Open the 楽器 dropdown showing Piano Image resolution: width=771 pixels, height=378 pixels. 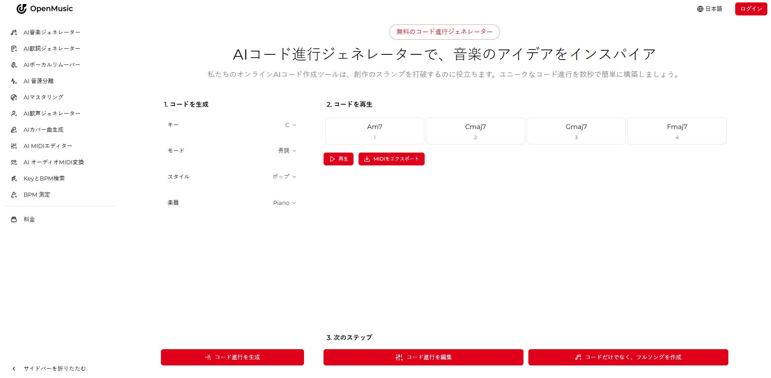pyautogui.click(x=285, y=203)
